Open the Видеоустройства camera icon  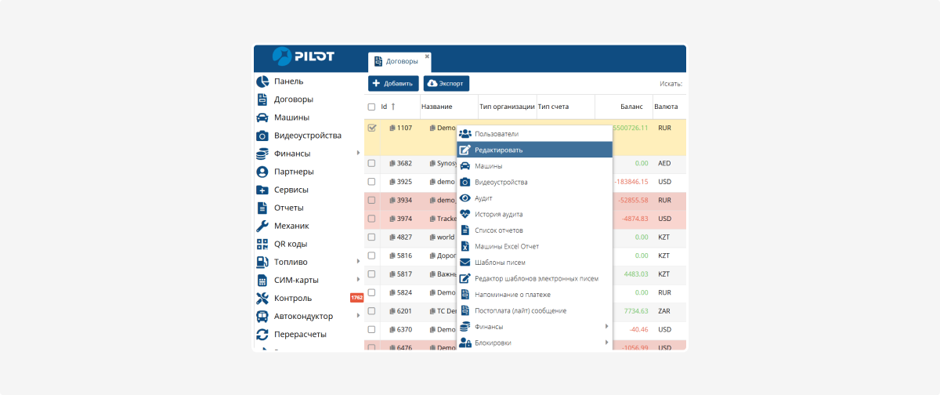262,136
